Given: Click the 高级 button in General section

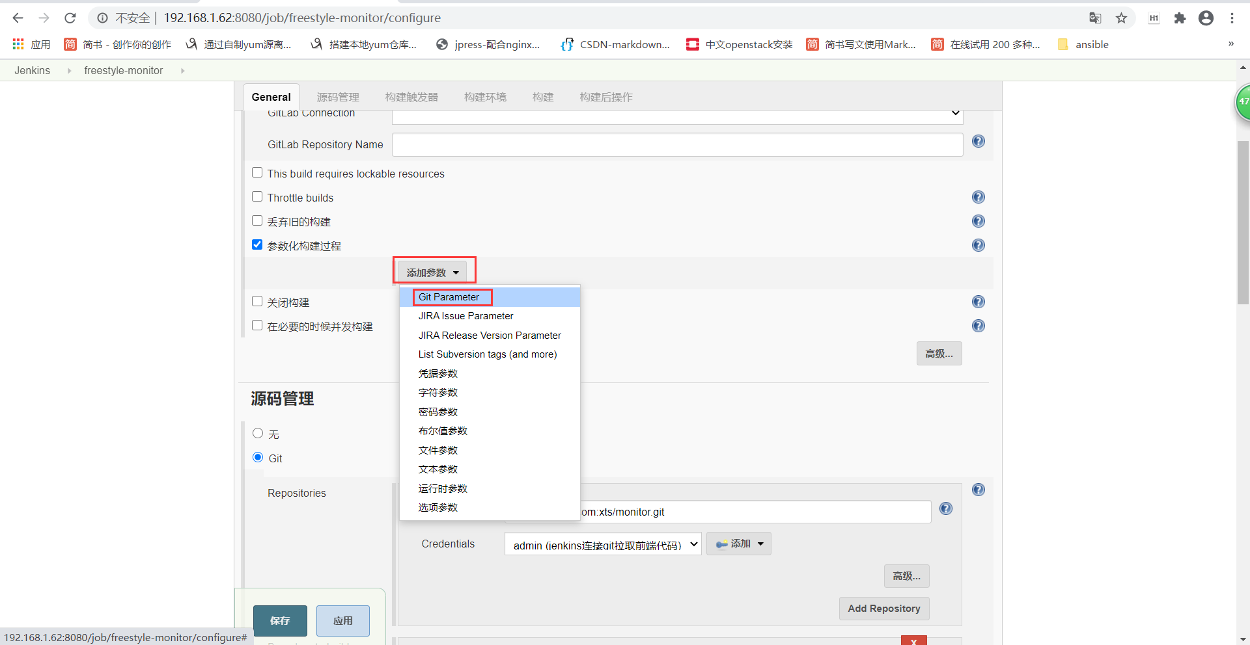Looking at the screenshot, I should coord(939,354).
